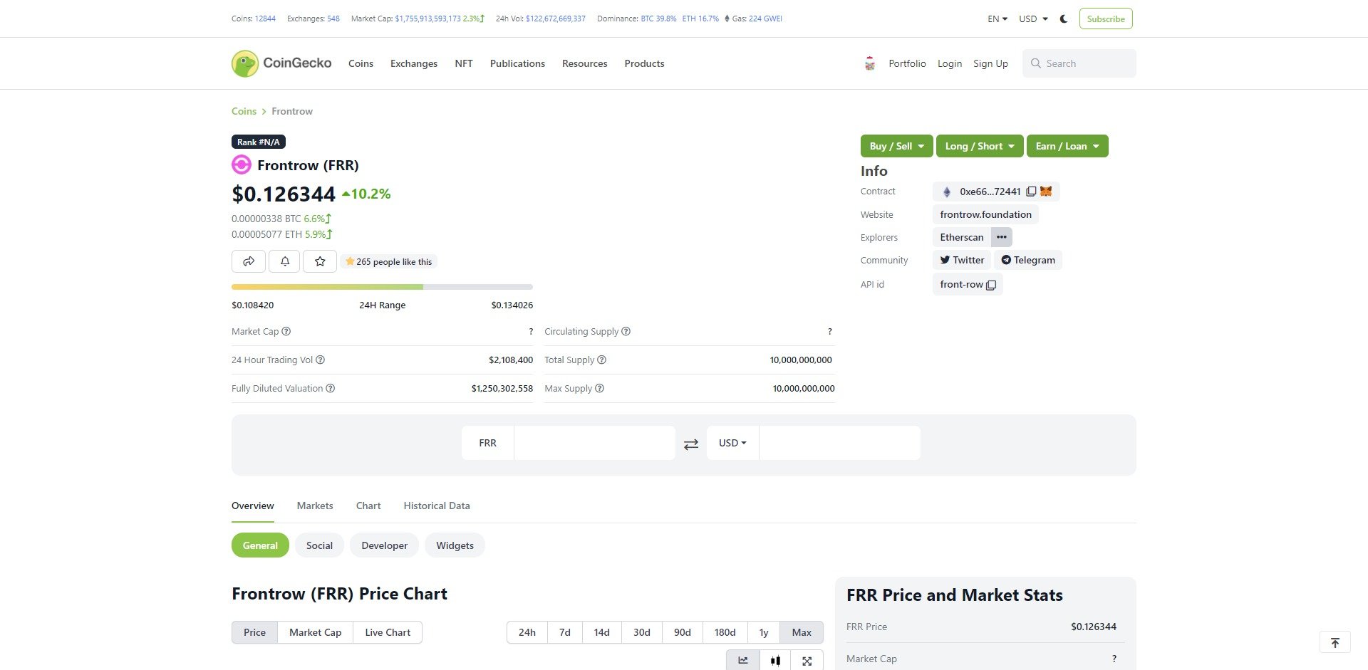The image size is (1368, 670).
Task: Open the NFT navigation menu
Action: (464, 63)
